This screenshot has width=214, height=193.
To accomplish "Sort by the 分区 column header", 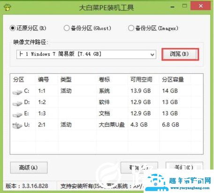I will (x=19, y=79).
